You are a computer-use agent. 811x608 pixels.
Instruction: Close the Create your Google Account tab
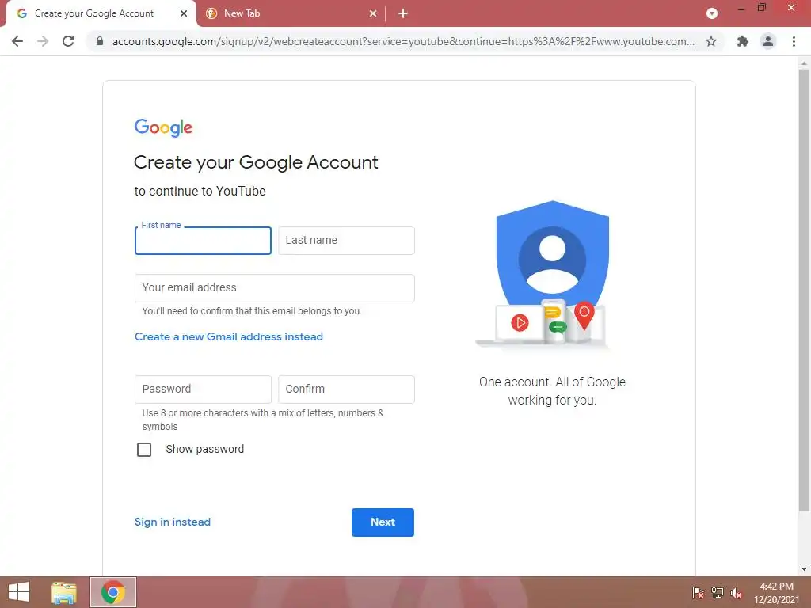point(184,13)
